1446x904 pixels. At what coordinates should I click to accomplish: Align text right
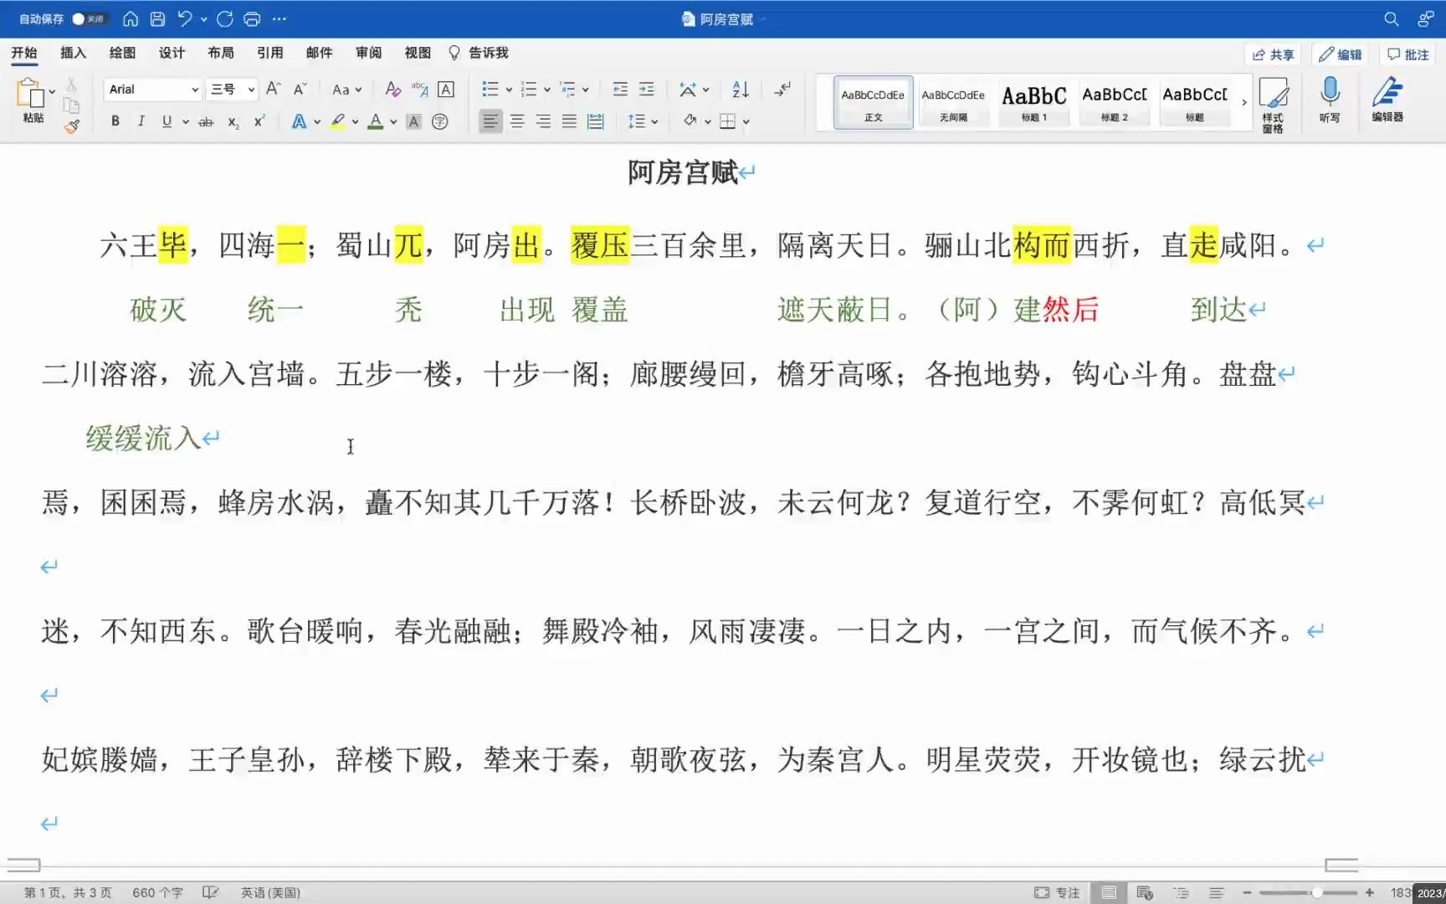point(544,121)
